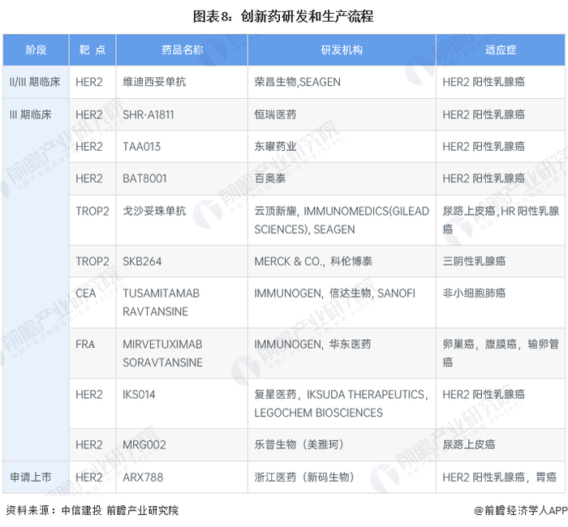
Task: Click HER2 target in 维迪西妥单抗 row
Action: pyautogui.click(x=89, y=82)
